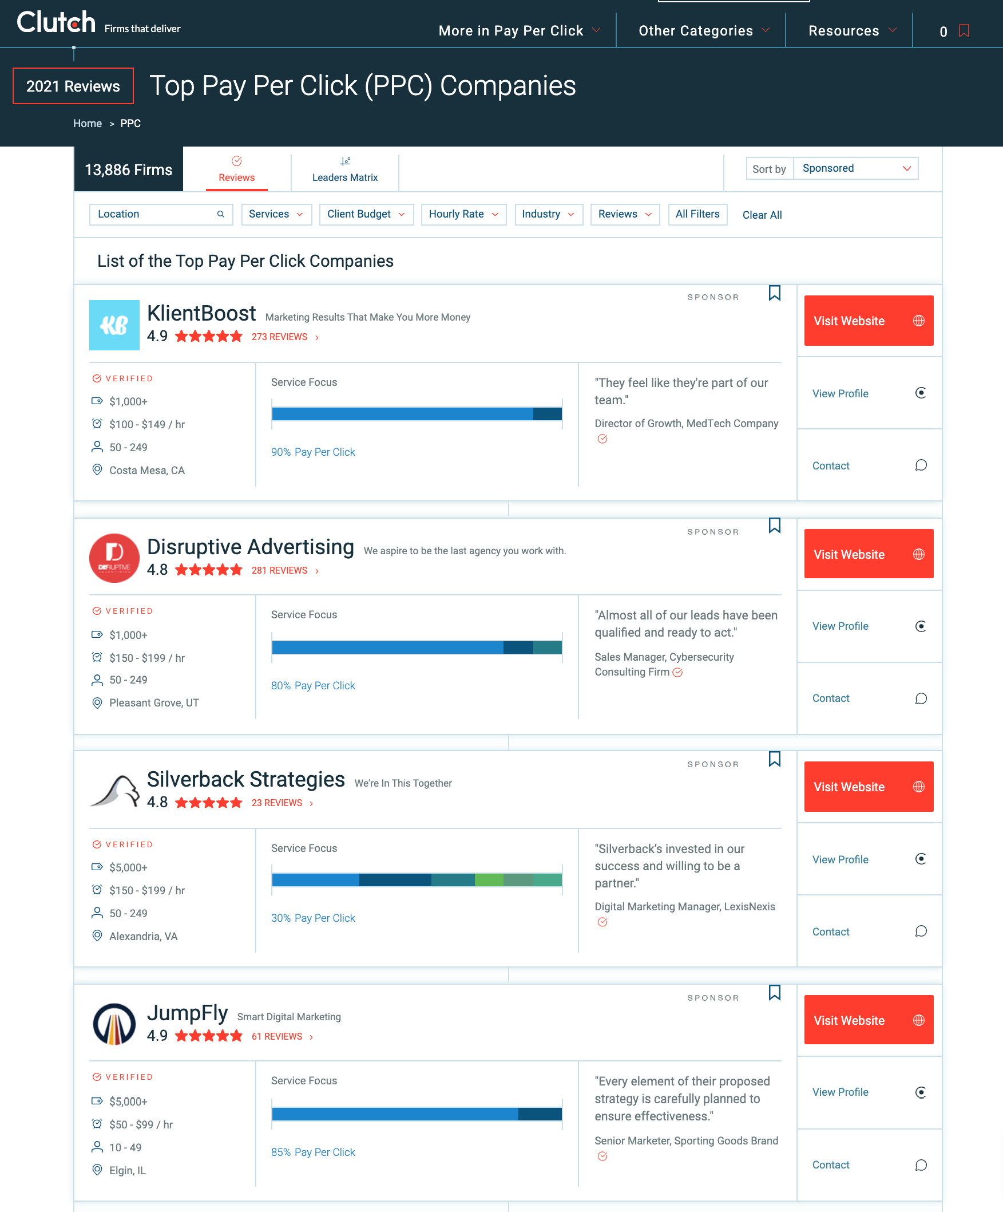The image size is (1003, 1212).
Task: Open the Industry filter dropdown
Action: pyautogui.click(x=549, y=214)
